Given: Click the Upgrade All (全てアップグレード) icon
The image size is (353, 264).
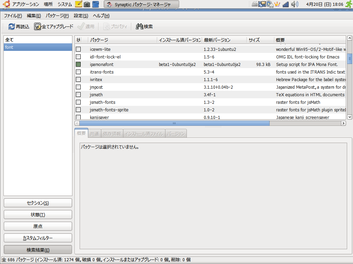Looking at the screenshot, I should point(38,26).
